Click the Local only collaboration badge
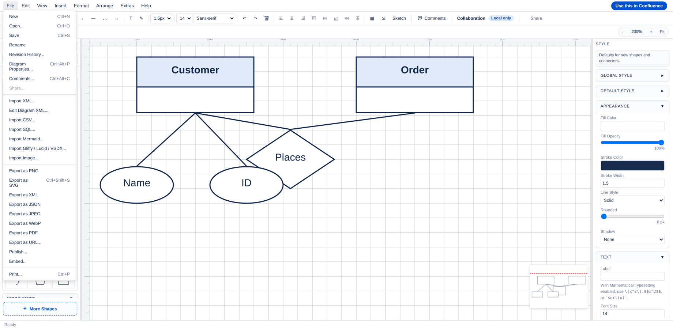 pos(501,18)
